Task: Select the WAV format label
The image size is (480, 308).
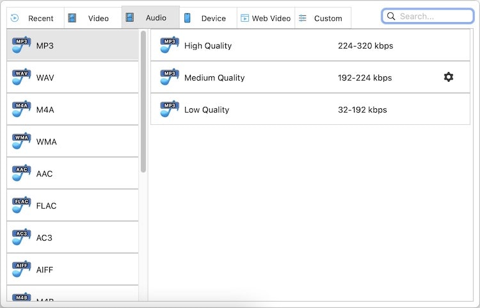Action: coord(45,77)
